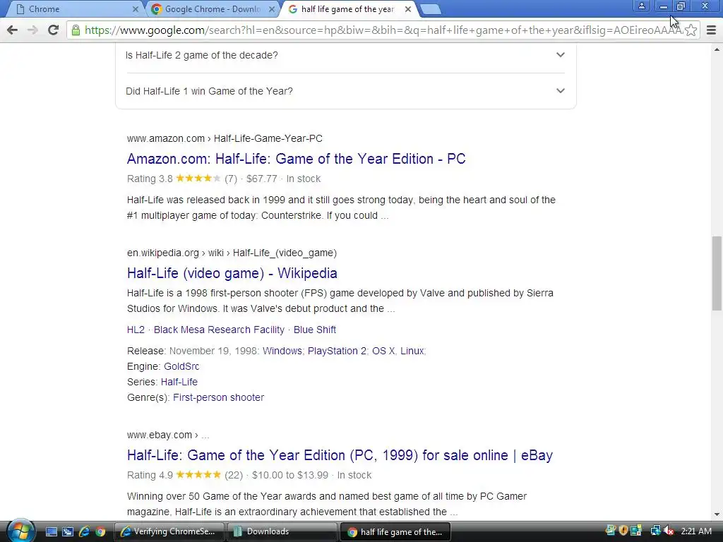
Task: Open the 'Half-Life (video game) - Wikipedia' result
Action: coord(232,273)
